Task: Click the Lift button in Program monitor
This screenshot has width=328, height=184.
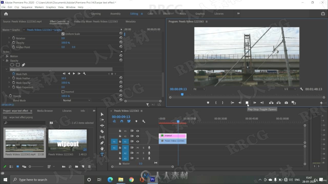Action: [x=271, y=103]
